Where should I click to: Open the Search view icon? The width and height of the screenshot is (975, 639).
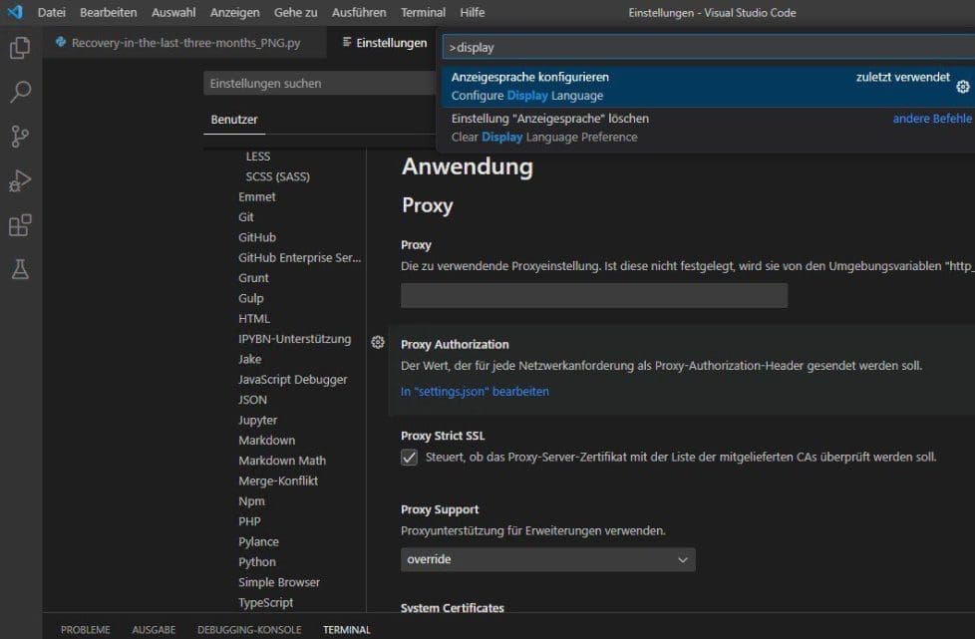point(20,93)
